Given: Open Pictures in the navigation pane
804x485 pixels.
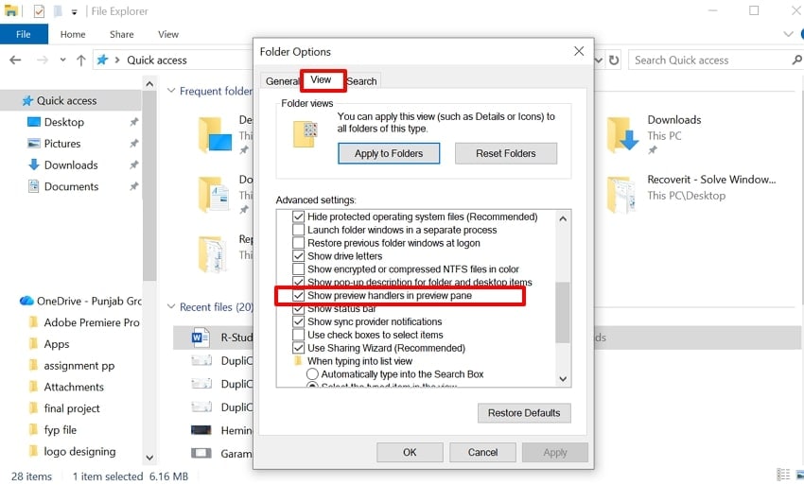Looking at the screenshot, I should [62, 144].
